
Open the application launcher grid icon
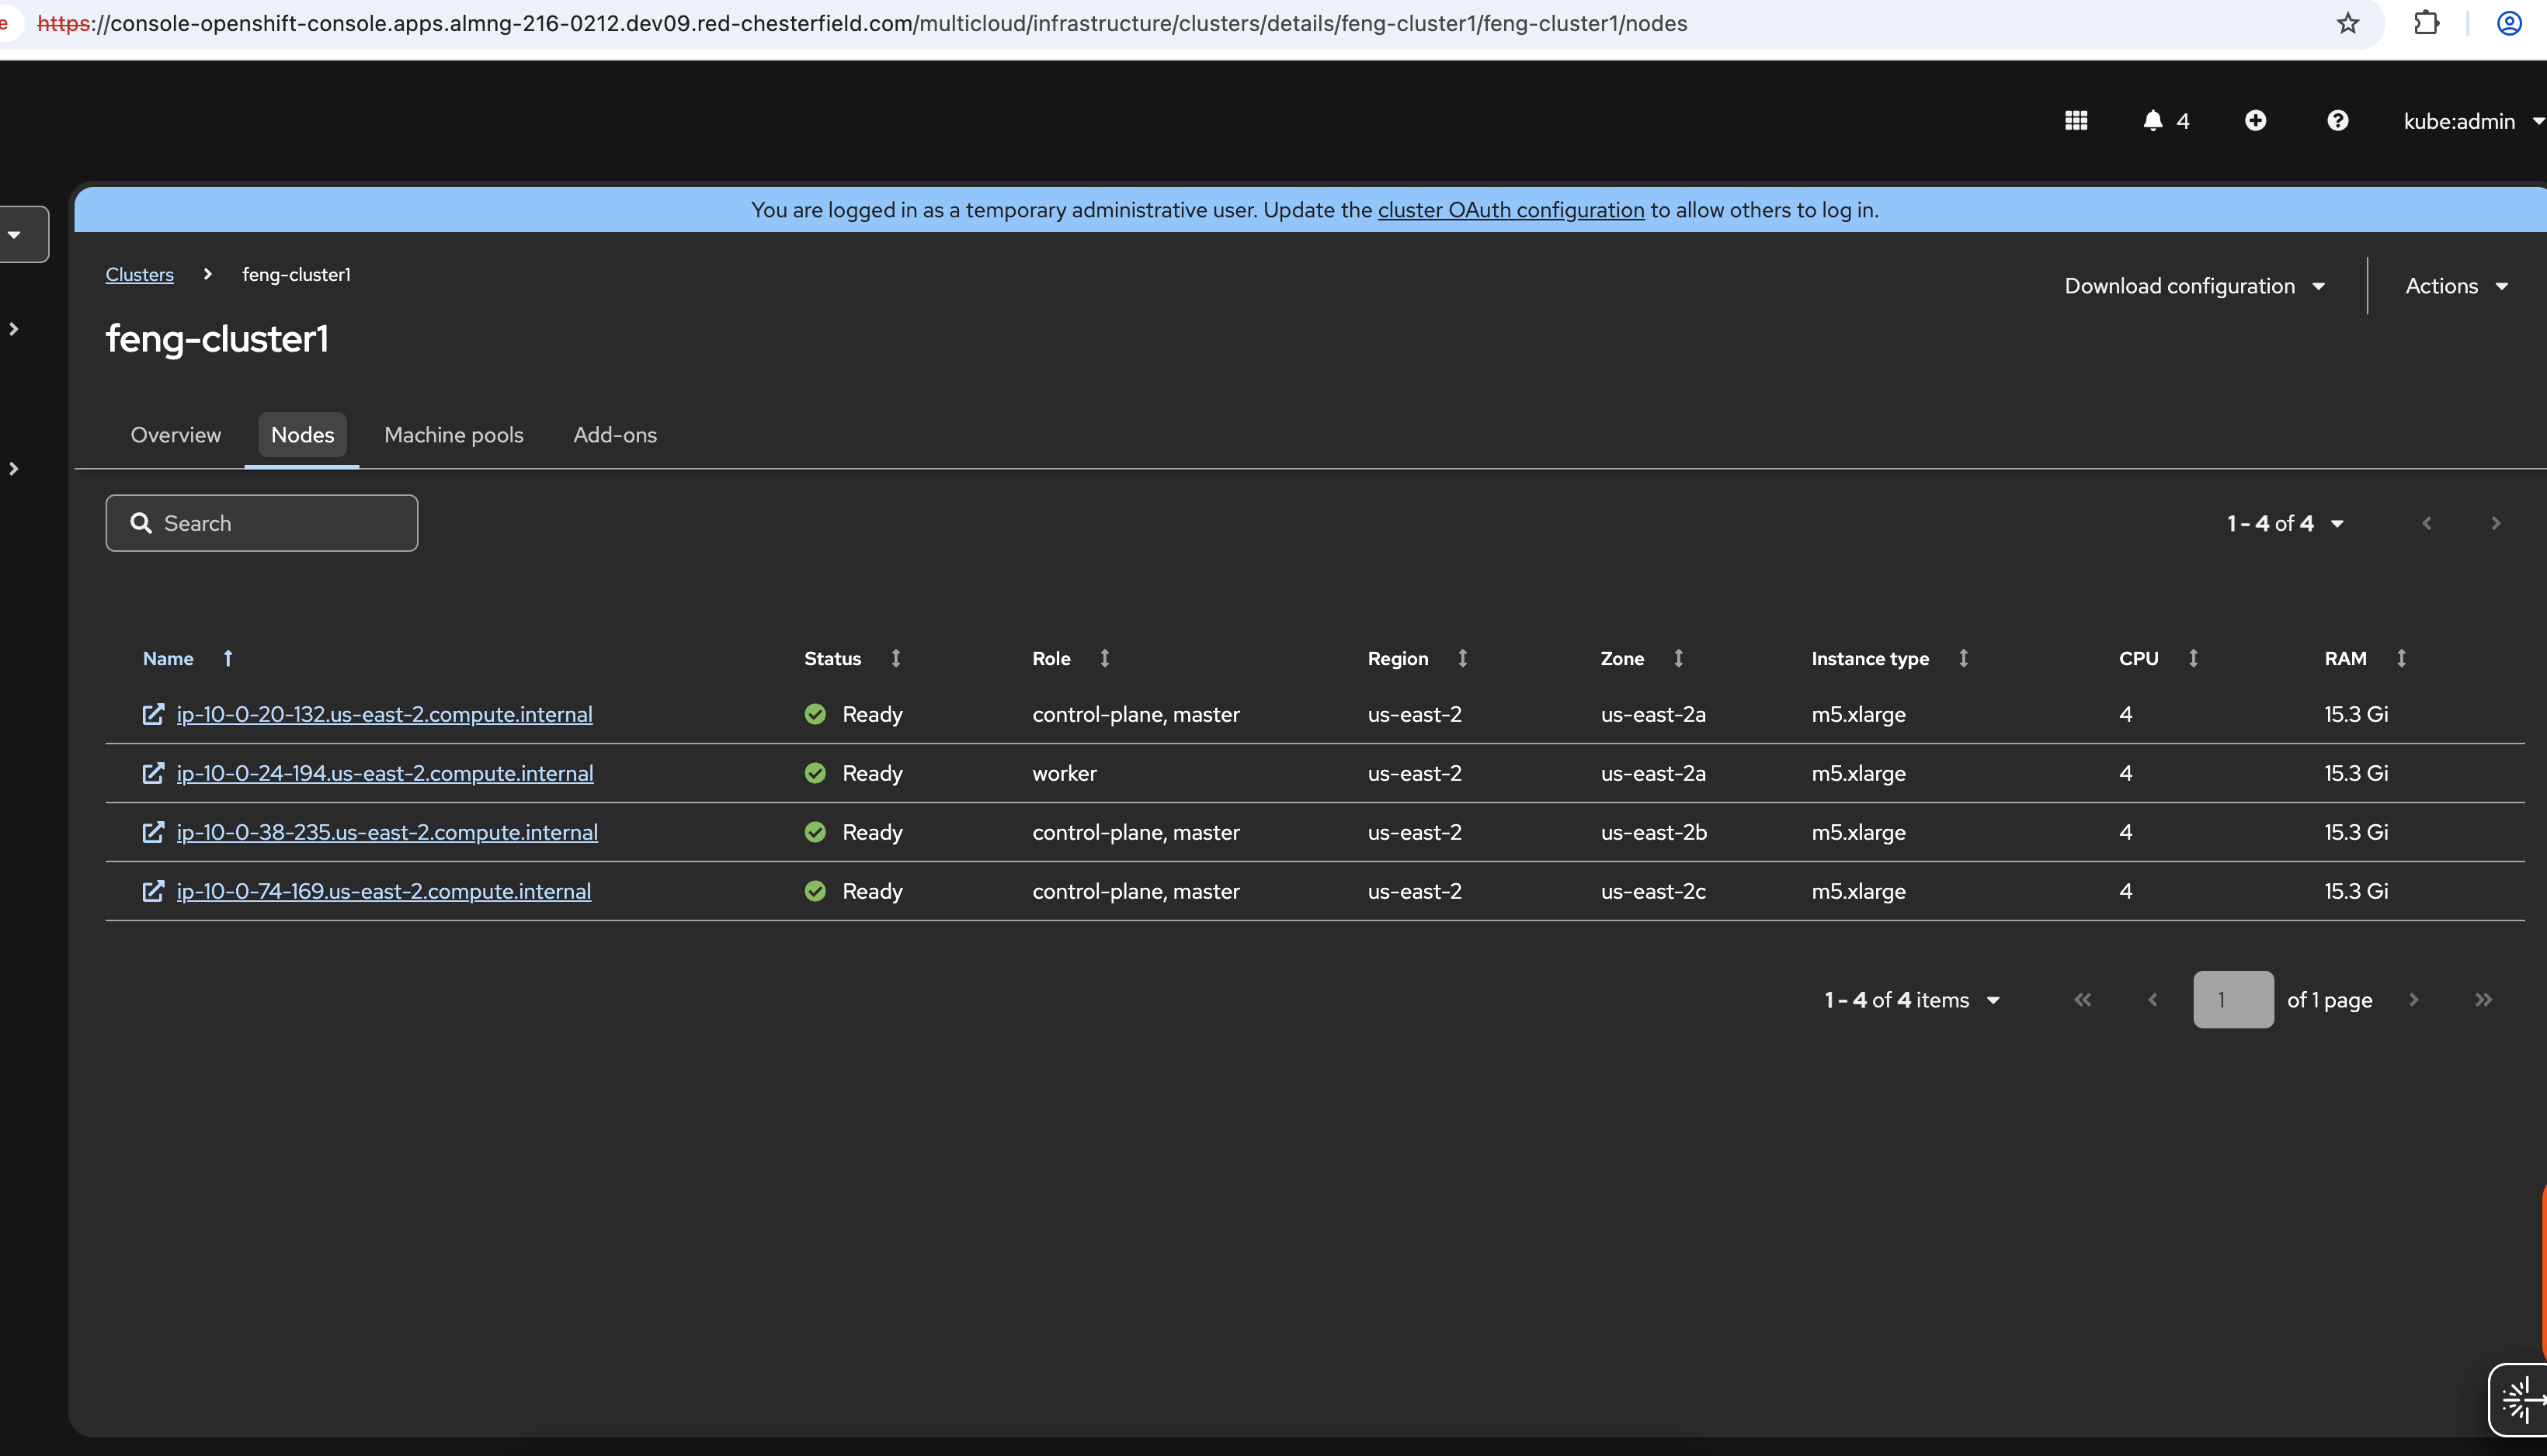tap(2076, 121)
